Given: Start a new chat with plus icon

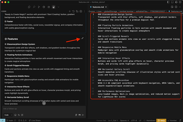Looking at the screenshot, I should coord(70,11).
